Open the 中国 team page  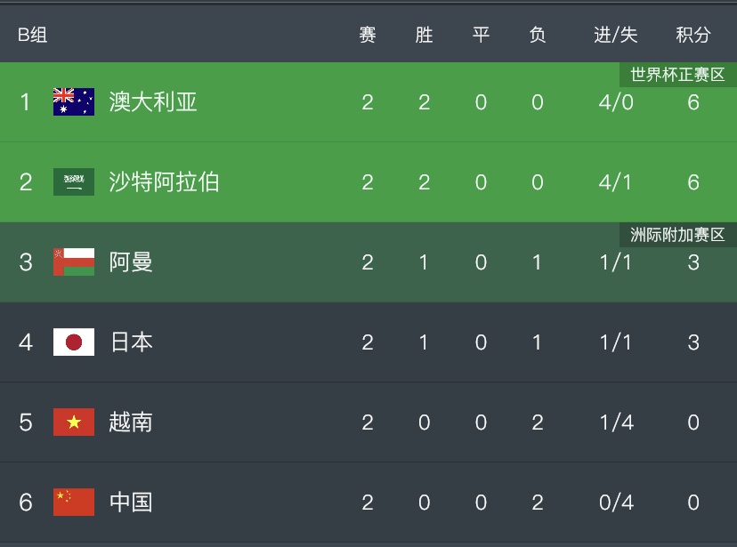[x=131, y=503]
